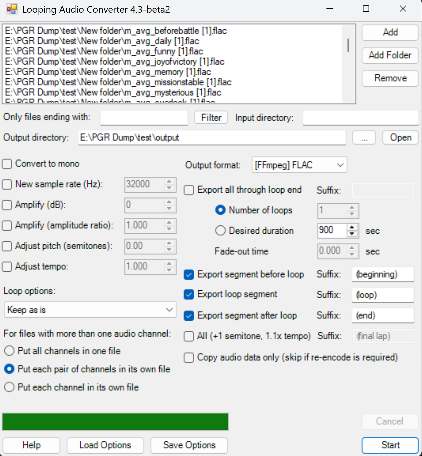Click Load Options
The image size is (422, 456).
(105, 445)
